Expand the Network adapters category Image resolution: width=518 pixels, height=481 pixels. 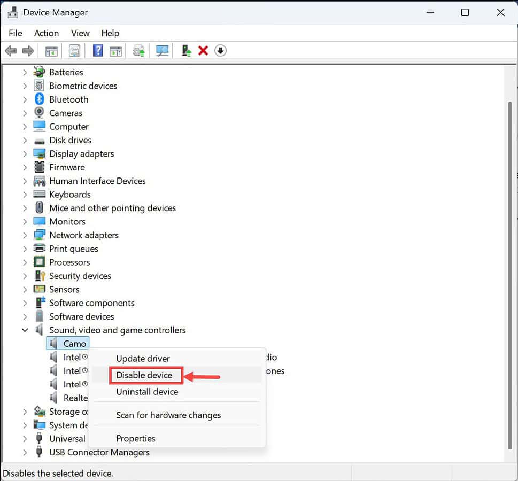(25, 235)
